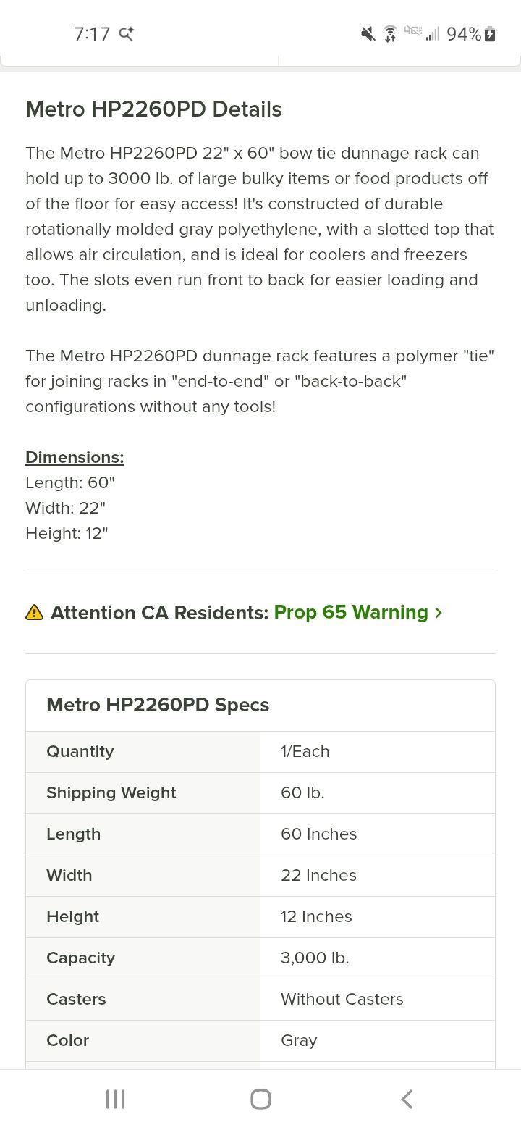The height and width of the screenshot is (1130, 521).
Task: Tap the yellow warning triangle icon
Action: click(x=34, y=613)
